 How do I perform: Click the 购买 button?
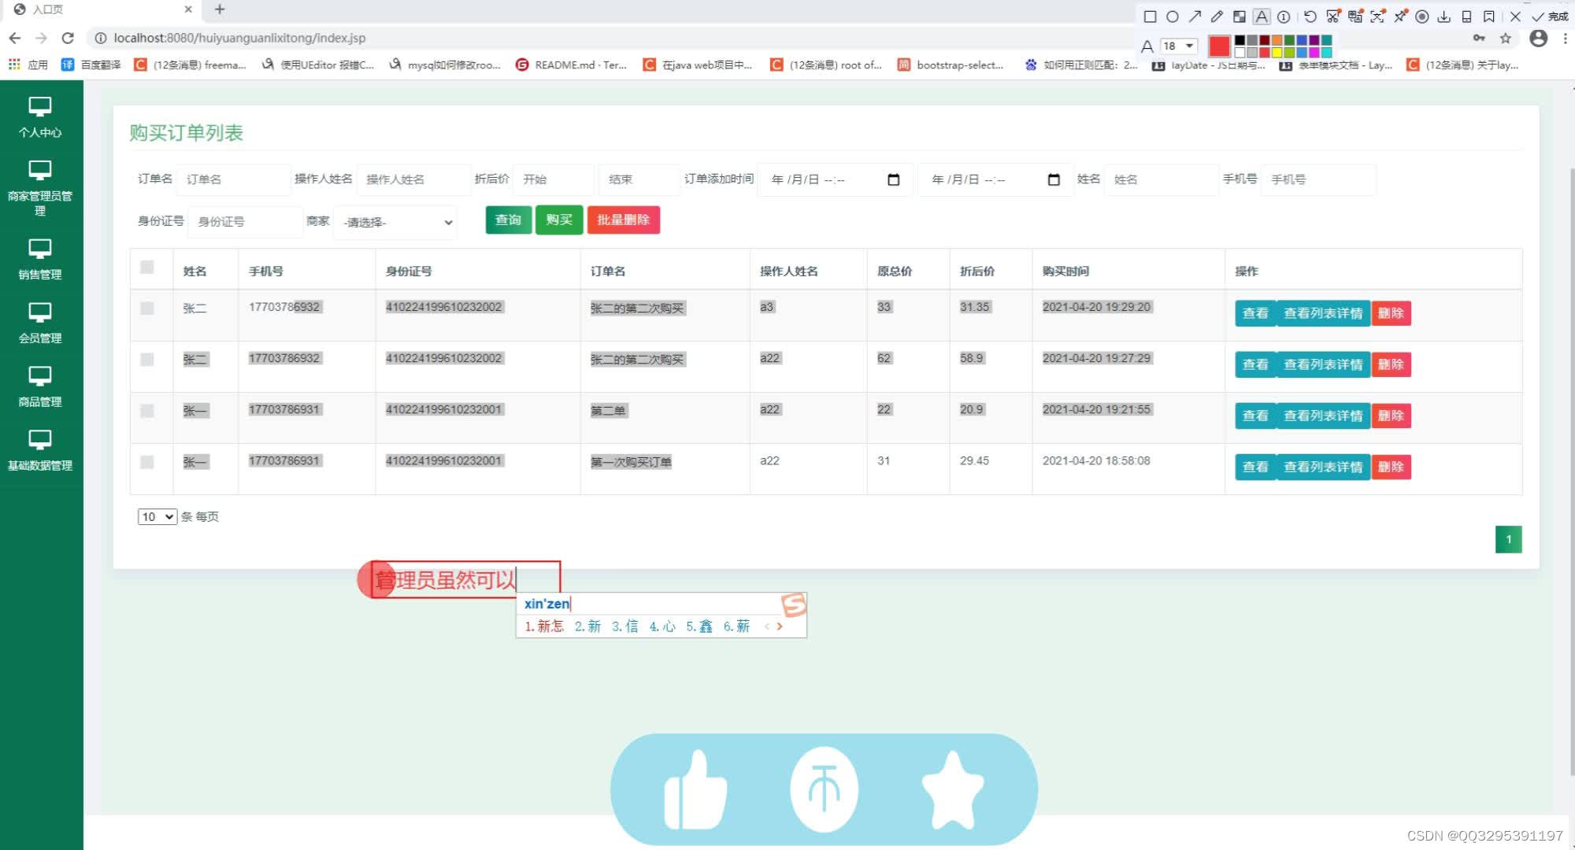(559, 220)
